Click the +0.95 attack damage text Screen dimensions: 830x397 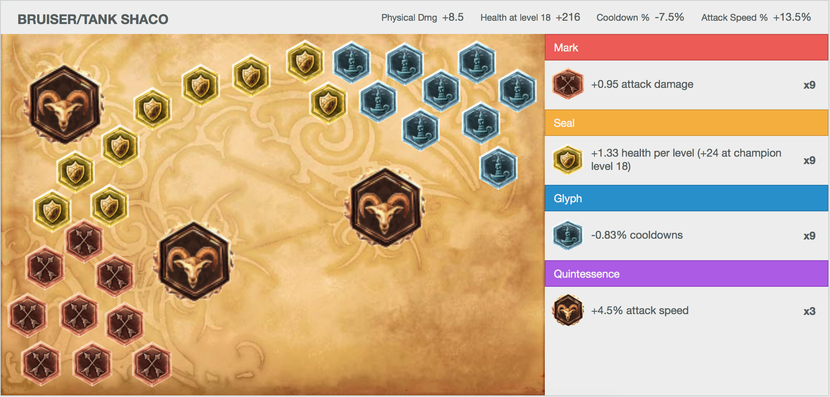(642, 84)
